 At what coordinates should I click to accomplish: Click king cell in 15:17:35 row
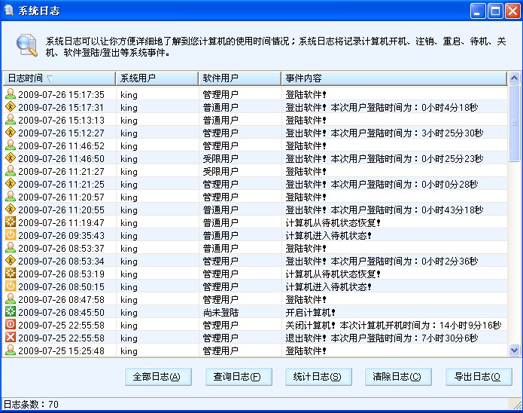(129, 94)
